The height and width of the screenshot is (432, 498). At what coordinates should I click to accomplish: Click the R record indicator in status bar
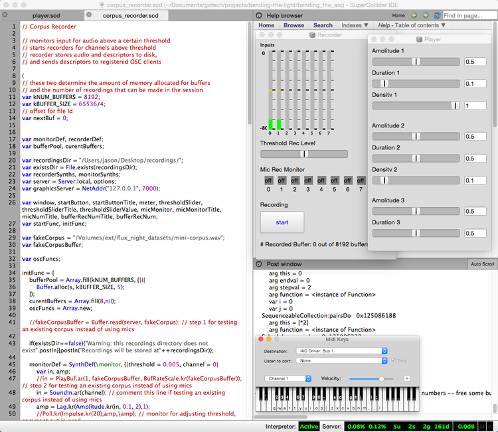tap(490, 425)
